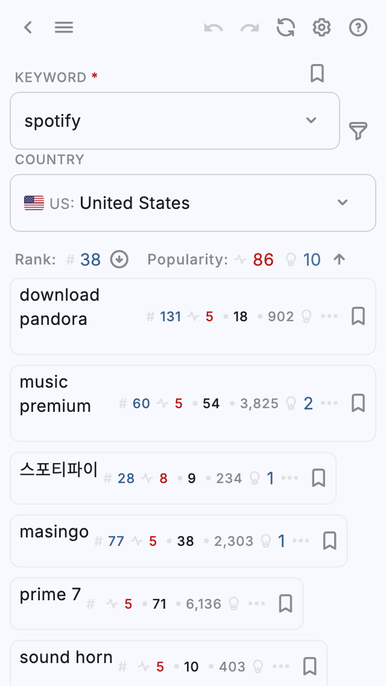Sort by popularity up arrow
The height and width of the screenshot is (686, 386).
coord(340,260)
